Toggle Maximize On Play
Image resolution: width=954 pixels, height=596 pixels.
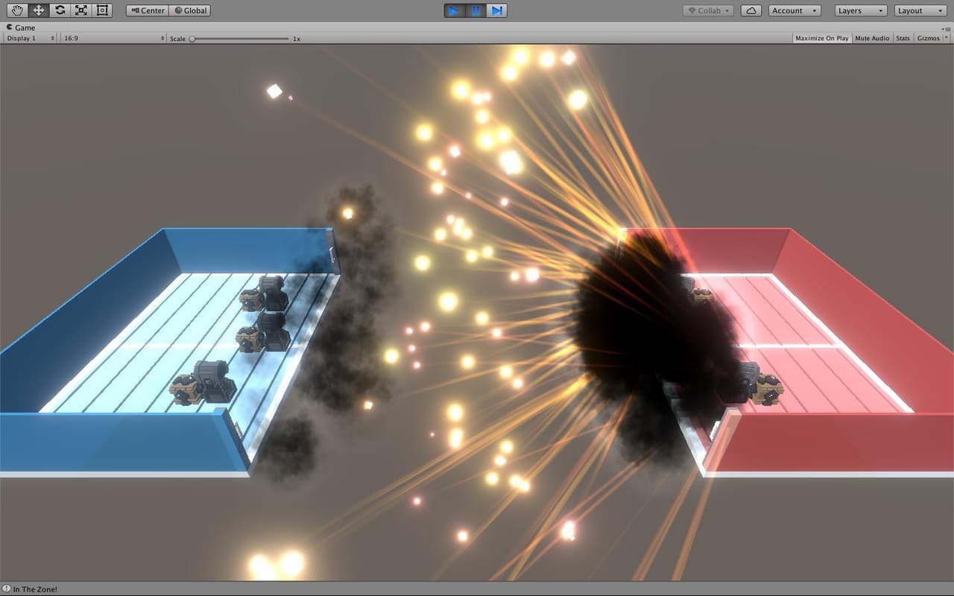point(822,38)
